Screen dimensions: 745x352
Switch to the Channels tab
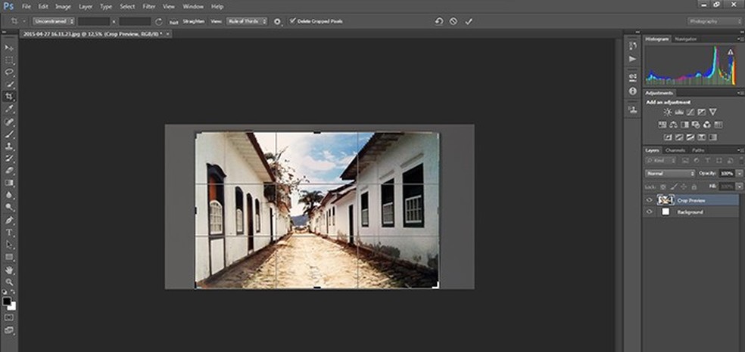point(675,150)
